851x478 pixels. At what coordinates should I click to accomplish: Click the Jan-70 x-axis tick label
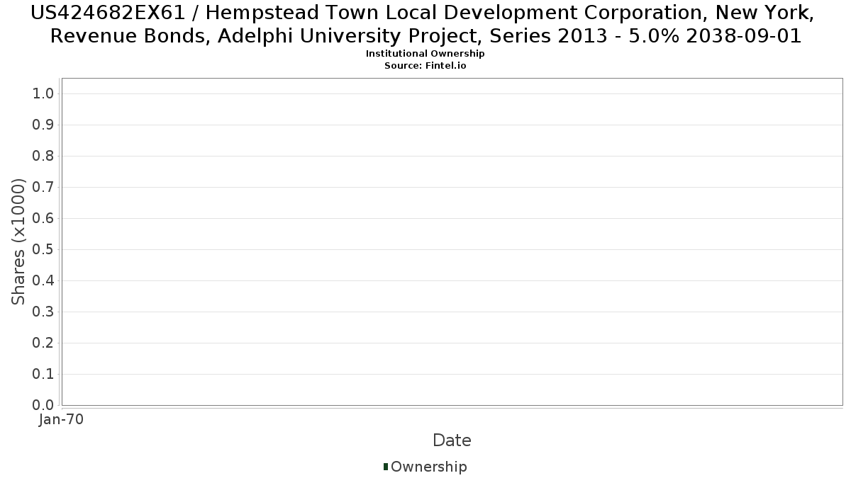tap(61, 420)
